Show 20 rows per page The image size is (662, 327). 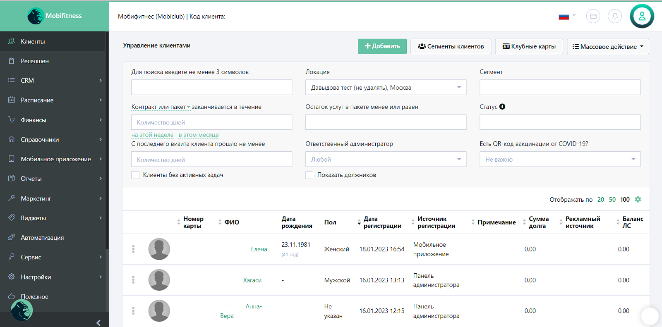coord(601,199)
